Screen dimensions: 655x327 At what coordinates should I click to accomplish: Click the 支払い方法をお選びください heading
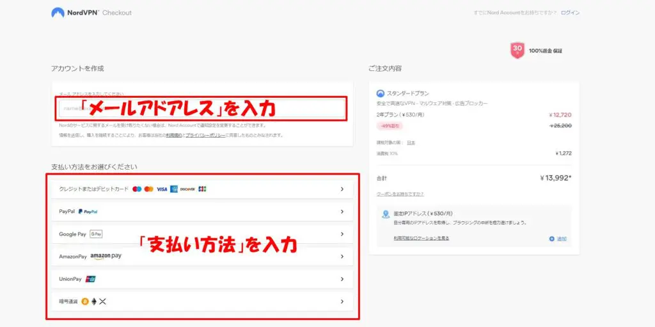(x=94, y=167)
